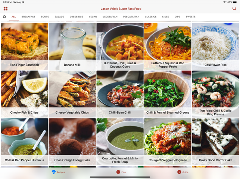The height and width of the screenshot is (179, 240).
Task: Open Pan Fried Chilli & Garlic King Prawns
Action: (215, 94)
